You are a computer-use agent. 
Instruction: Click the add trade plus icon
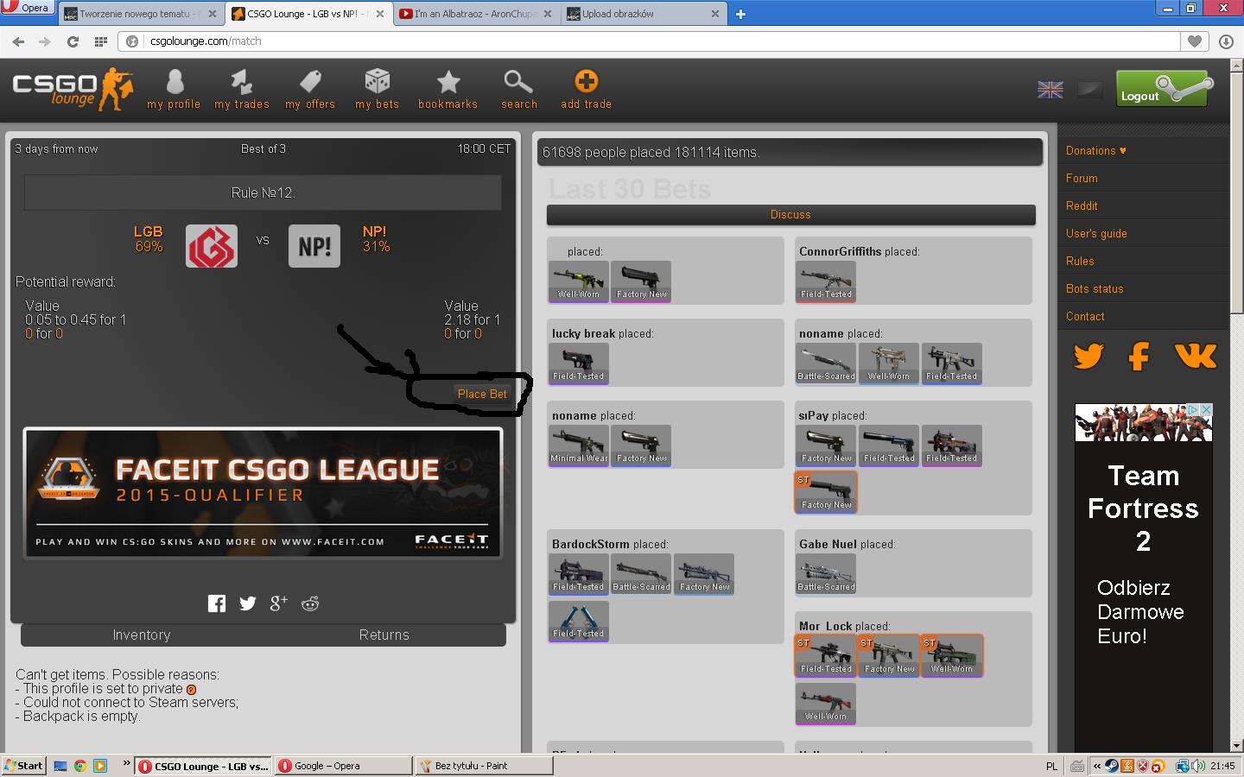click(x=586, y=90)
